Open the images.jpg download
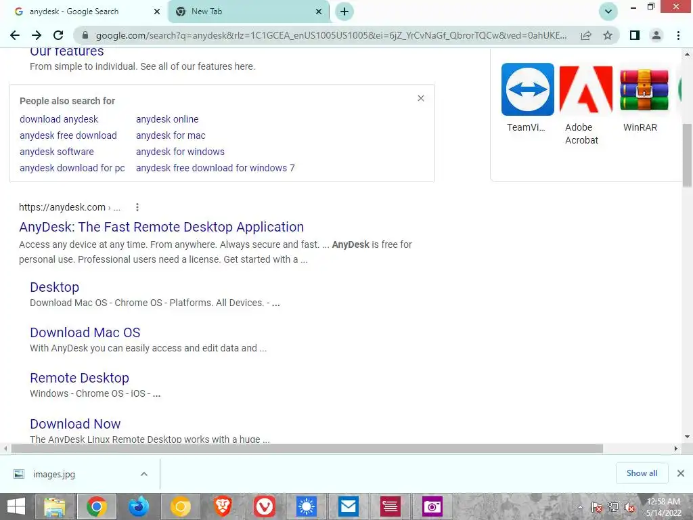The image size is (693, 520). click(53, 475)
